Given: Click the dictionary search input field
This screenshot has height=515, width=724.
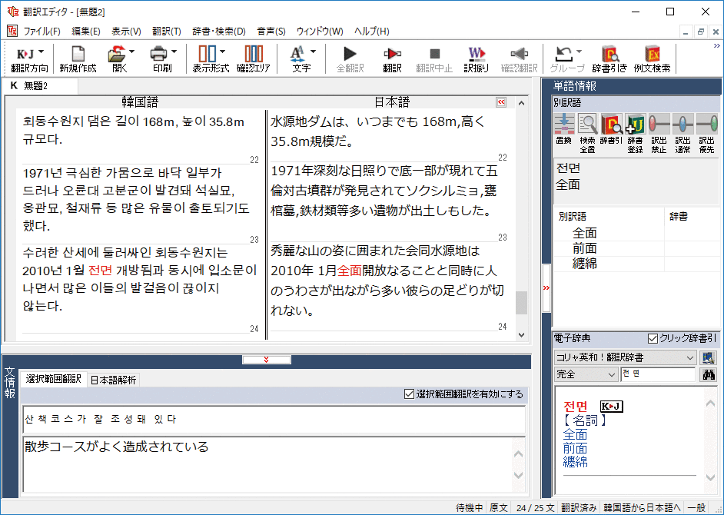Looking at the screenshot, I should (656, 374).
